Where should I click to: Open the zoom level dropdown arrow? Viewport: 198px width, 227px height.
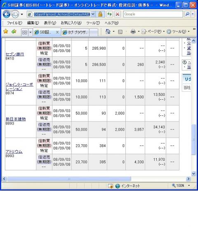click(x=189, y=186)
